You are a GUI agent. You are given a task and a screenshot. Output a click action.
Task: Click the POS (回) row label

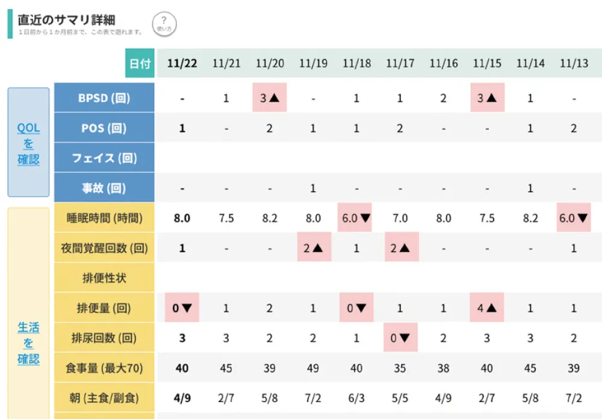pos(104,128)
